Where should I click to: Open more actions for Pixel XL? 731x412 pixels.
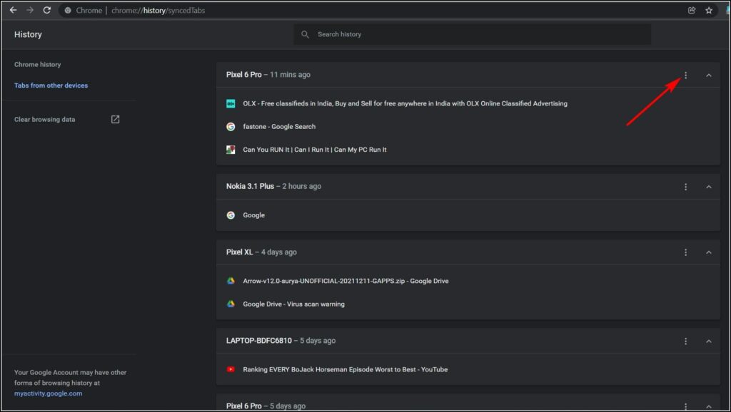tap(685, 252)
